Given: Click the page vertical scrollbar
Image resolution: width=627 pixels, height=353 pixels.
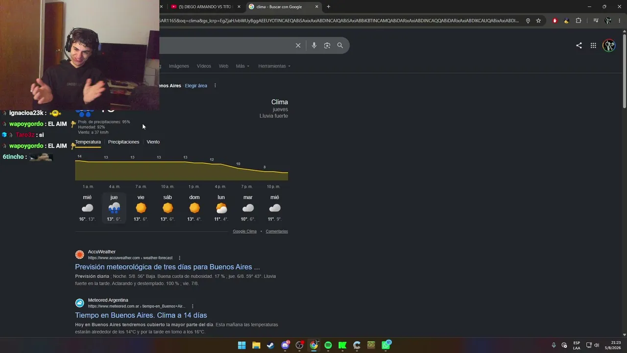Looking at the screenshot, I should pos(624,71).
